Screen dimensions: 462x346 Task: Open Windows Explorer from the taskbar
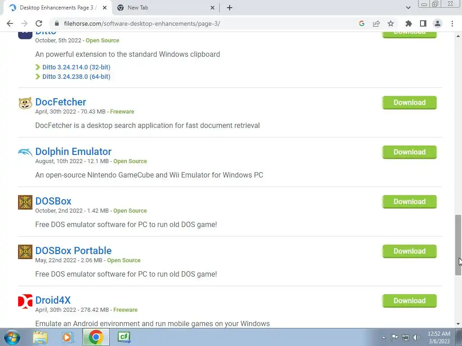point(40,337)
